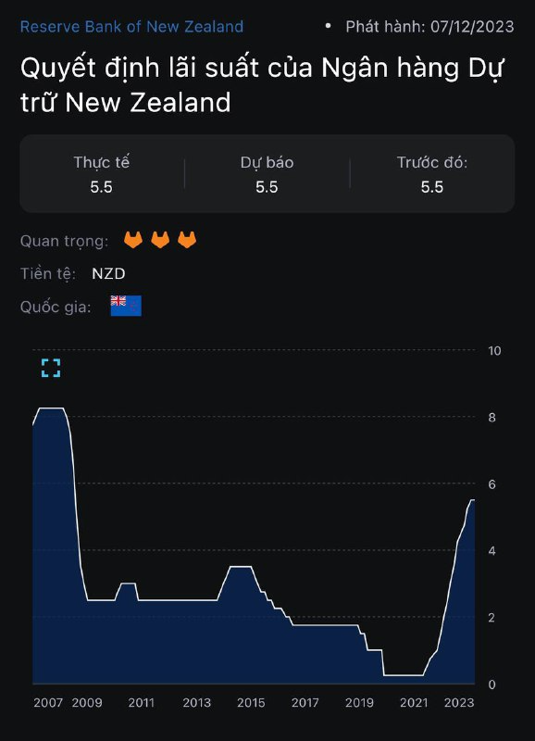Tap the Thực tế value 5.5
Image resolution: width=535 pixels, height=741 pixels.
pos(102,187)
